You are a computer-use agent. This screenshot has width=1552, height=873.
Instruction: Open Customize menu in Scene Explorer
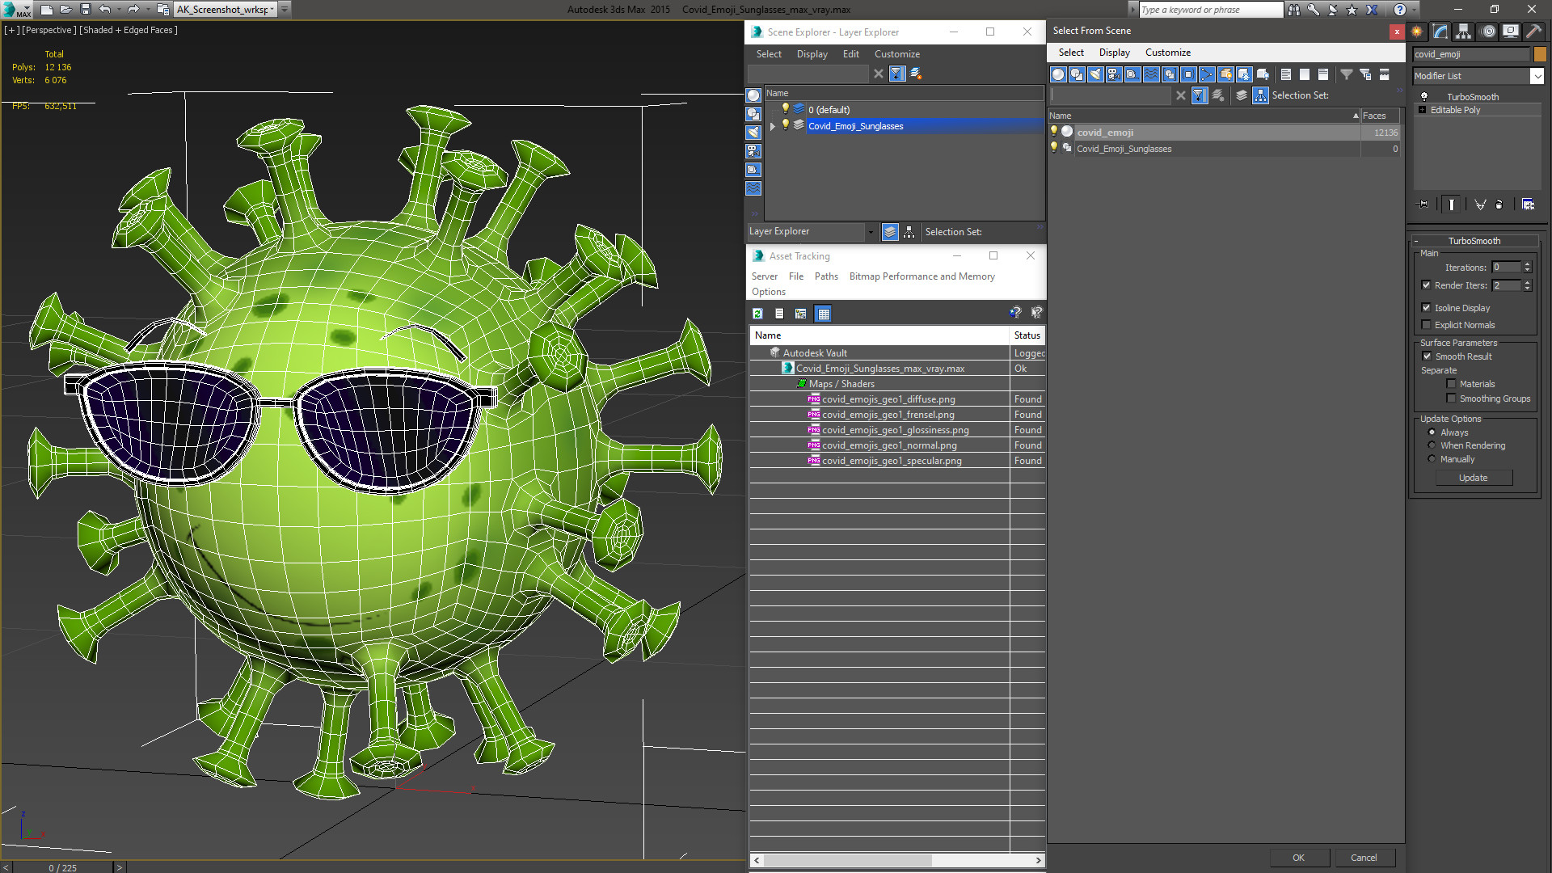pyautogui.click(x=896, y=54)
